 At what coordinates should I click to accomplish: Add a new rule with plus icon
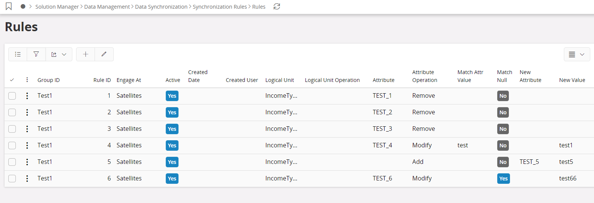point(86,54)
